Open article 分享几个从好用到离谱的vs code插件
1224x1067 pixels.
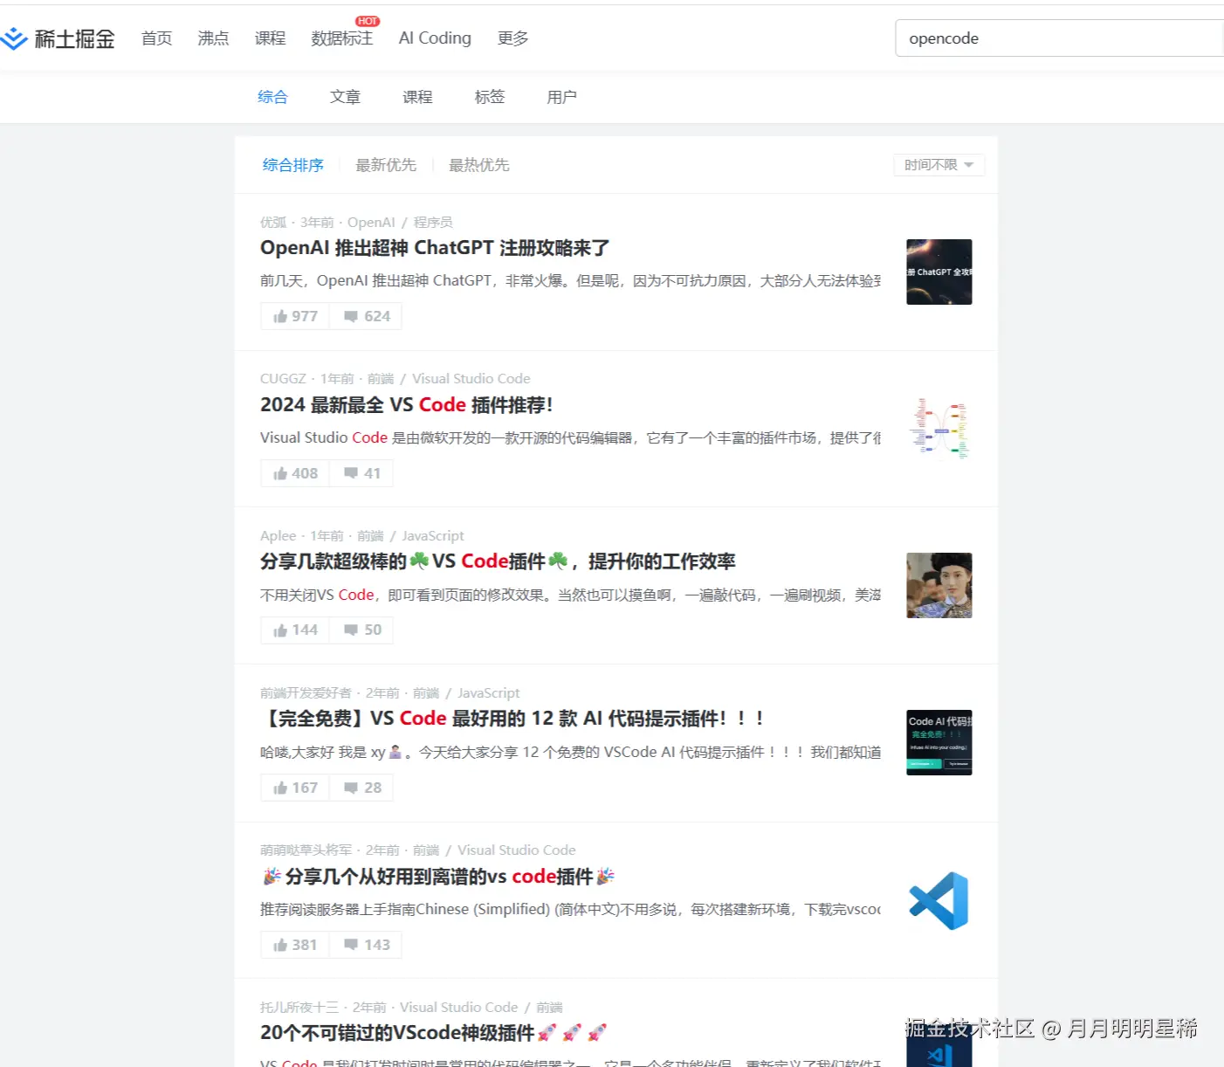click(x=438, y=876)
